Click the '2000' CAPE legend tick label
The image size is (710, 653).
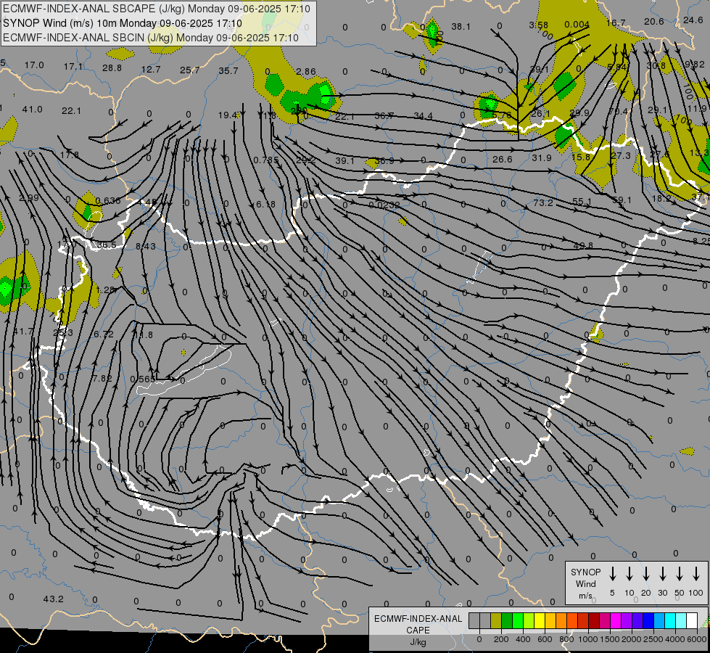pyautogui.click(x=632, y=639)
